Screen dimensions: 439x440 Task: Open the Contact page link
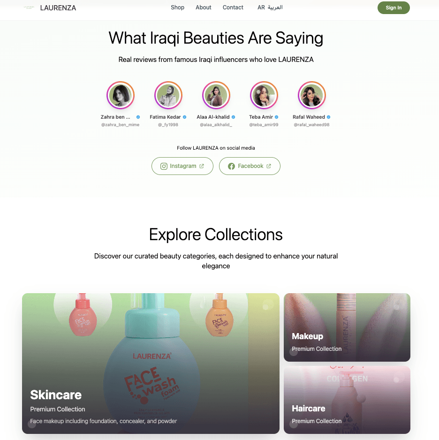point(233,8)
